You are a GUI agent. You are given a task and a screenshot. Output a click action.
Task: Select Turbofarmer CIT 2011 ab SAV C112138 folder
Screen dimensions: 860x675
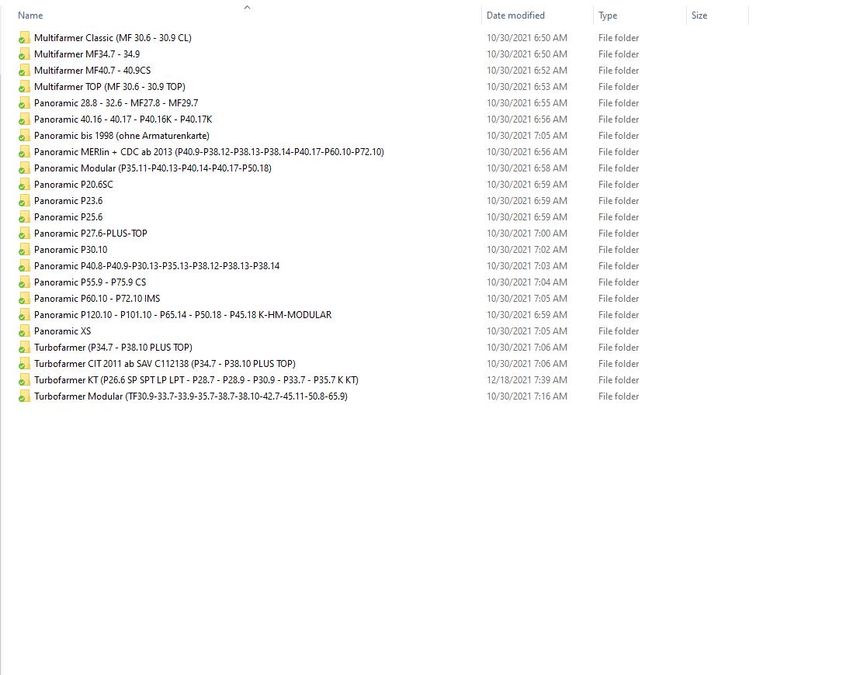[165, 364]
